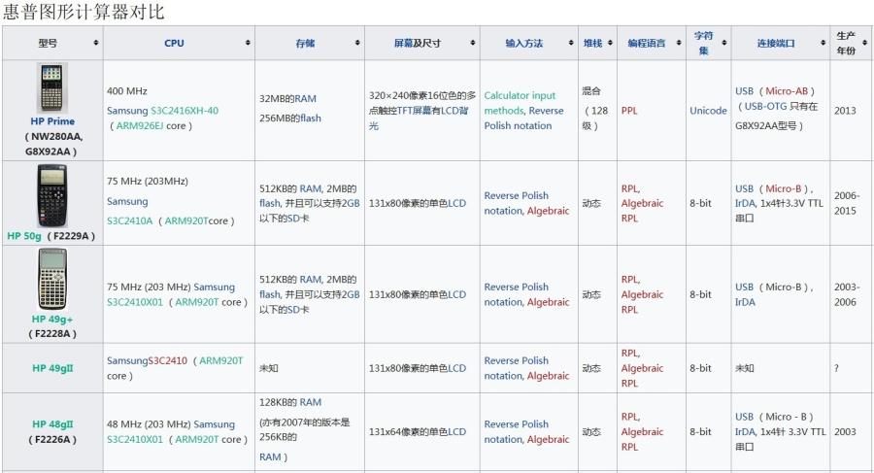Open the HP 50g model link
Viewport: 874px width, 473px height.
(24, 236)
